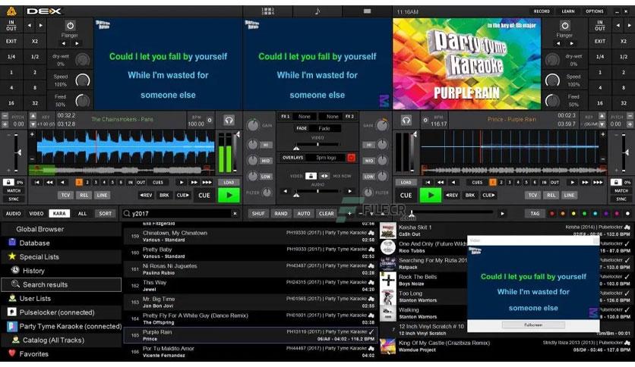
Task: Open the FX 1 None effect dropdown
Action: 305,117
